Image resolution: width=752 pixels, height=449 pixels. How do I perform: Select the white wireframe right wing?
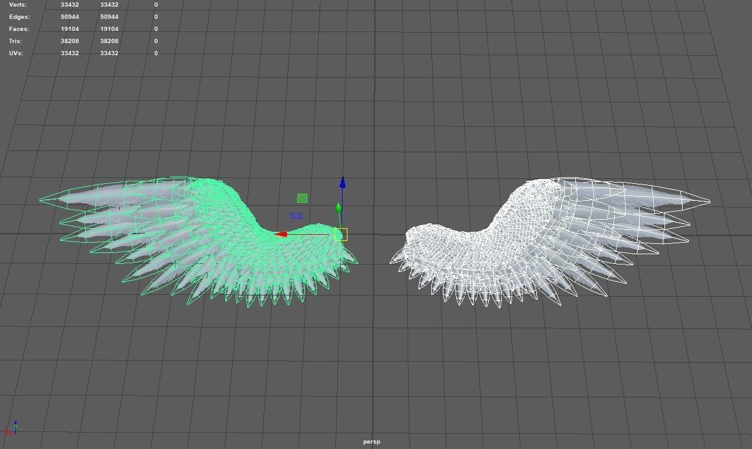550,241
